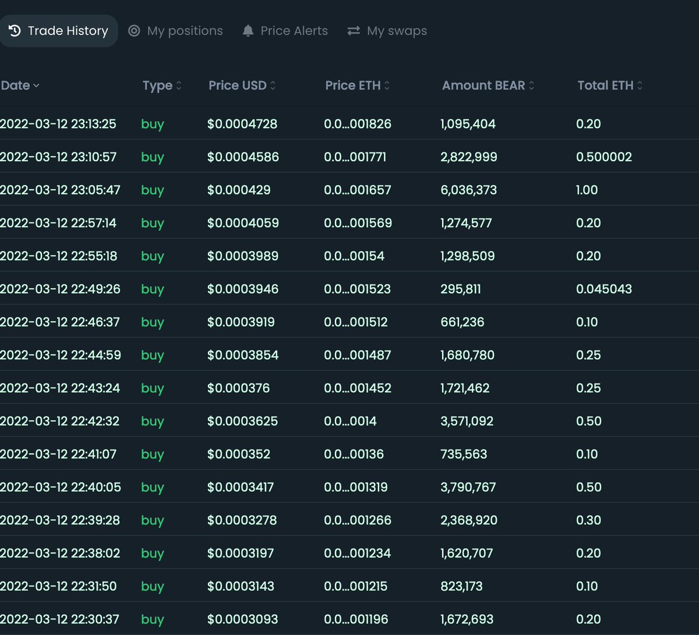Click price $0.0003919
This screenshot has width=699, height=635.
[x=241, y=322]
